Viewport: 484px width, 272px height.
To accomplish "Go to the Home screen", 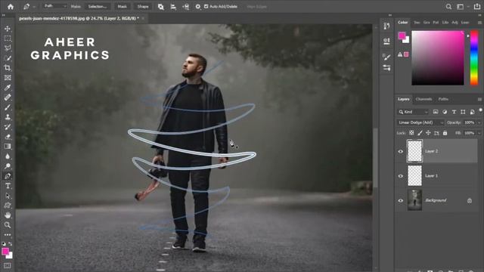I will (11, 7).
